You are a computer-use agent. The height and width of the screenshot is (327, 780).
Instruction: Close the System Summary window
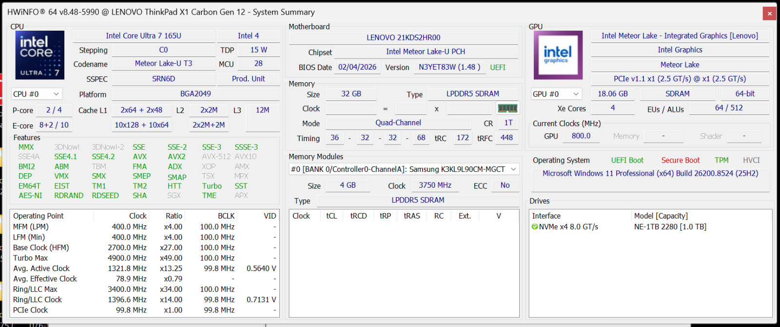(x=770, y=14)
